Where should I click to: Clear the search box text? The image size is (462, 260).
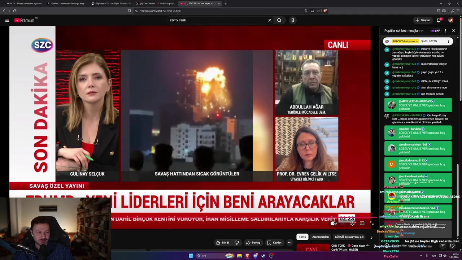click(270, 20)
